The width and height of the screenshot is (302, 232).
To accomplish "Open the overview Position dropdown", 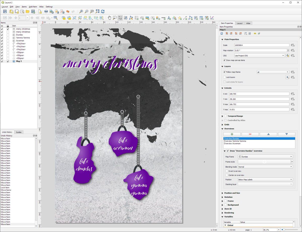I will tap(265, 180).
